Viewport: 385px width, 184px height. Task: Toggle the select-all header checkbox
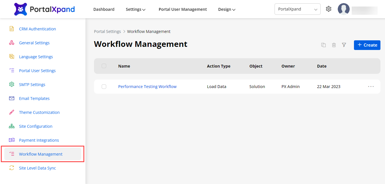tap(104, 66)
